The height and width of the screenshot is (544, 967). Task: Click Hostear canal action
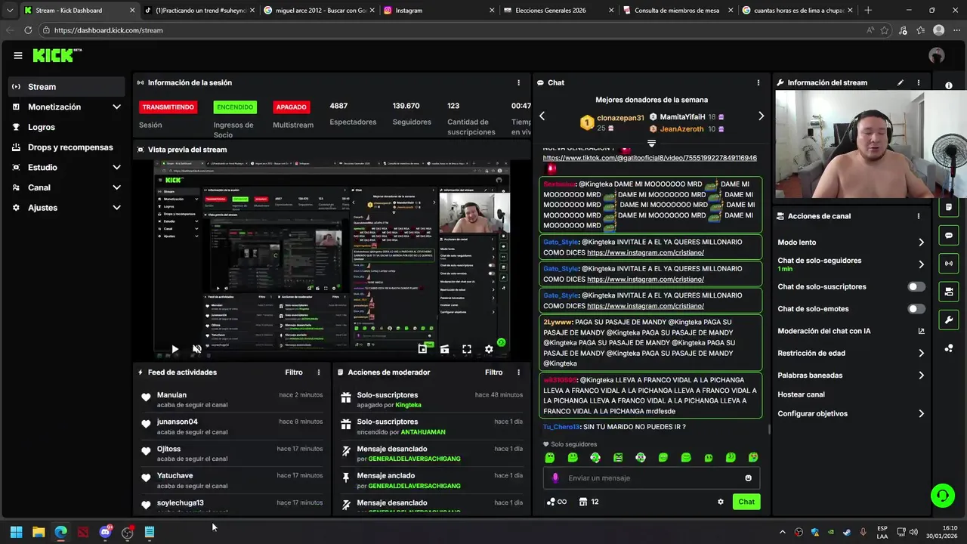[x=802, y=394]
